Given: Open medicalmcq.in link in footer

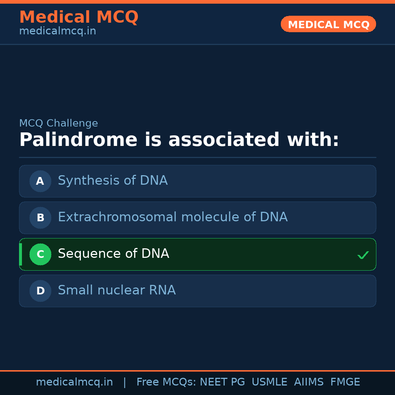Looking at the screenshot, I should (74, 382).
